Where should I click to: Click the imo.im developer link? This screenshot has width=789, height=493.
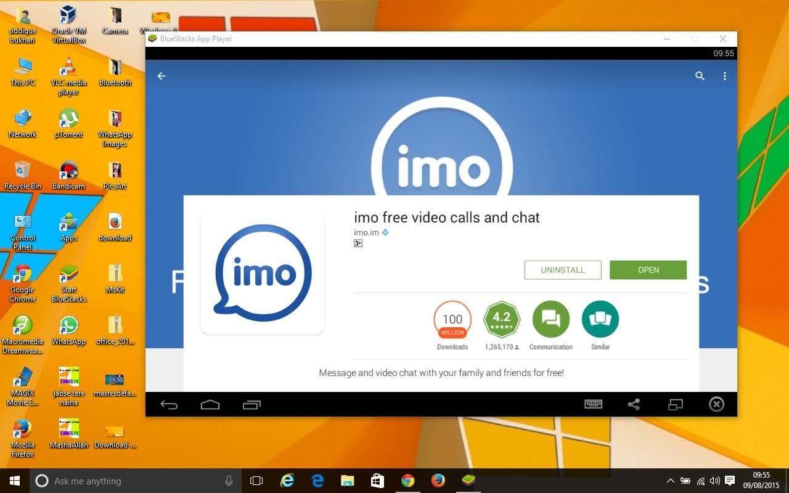coord(366,232)
